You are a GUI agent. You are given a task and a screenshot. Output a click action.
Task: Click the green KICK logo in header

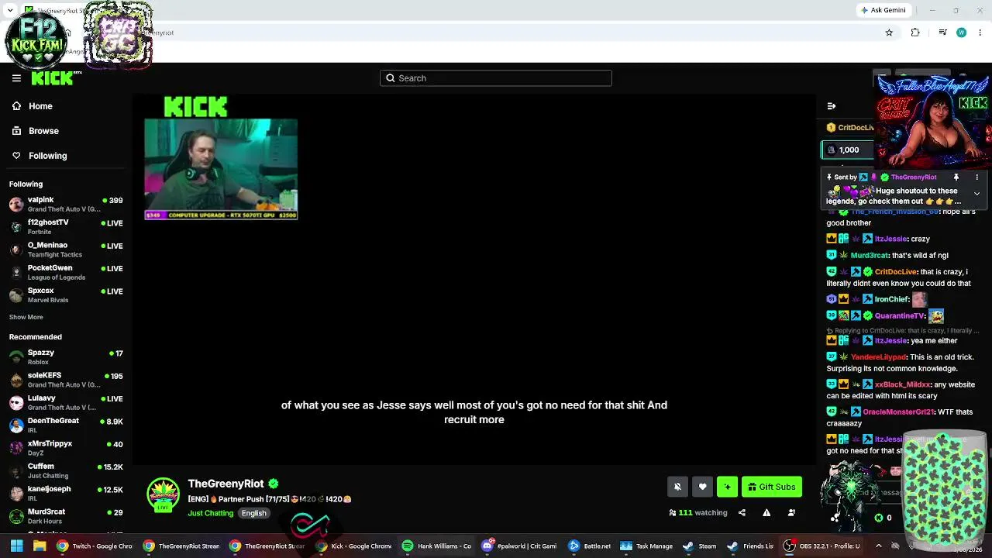(53, 78)
